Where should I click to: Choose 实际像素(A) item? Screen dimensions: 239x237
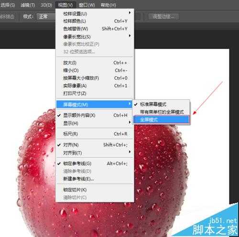coord(95,86)
